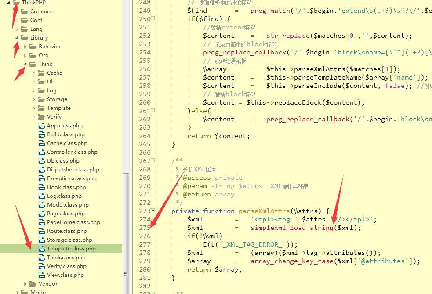Collapse the Library folder node
Viewport: 432px width, 294px height.
pos(17,38)
